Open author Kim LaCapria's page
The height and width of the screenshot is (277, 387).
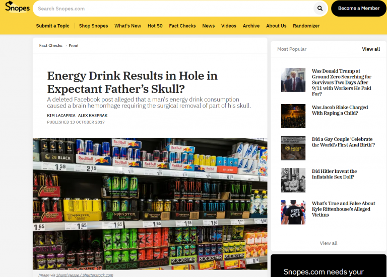pos(61,116)
